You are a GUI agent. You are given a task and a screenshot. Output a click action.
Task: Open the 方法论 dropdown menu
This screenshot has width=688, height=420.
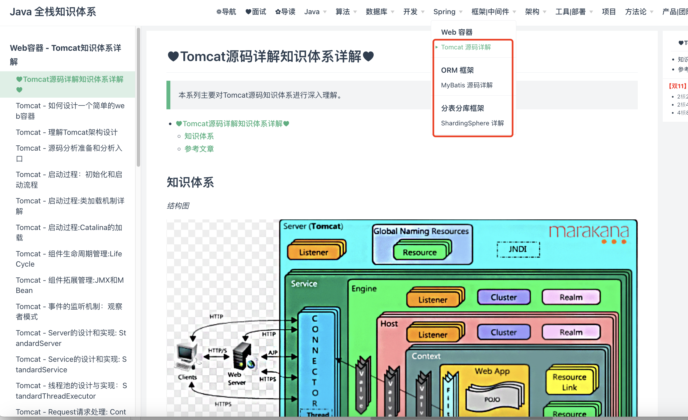coord(639,12)
